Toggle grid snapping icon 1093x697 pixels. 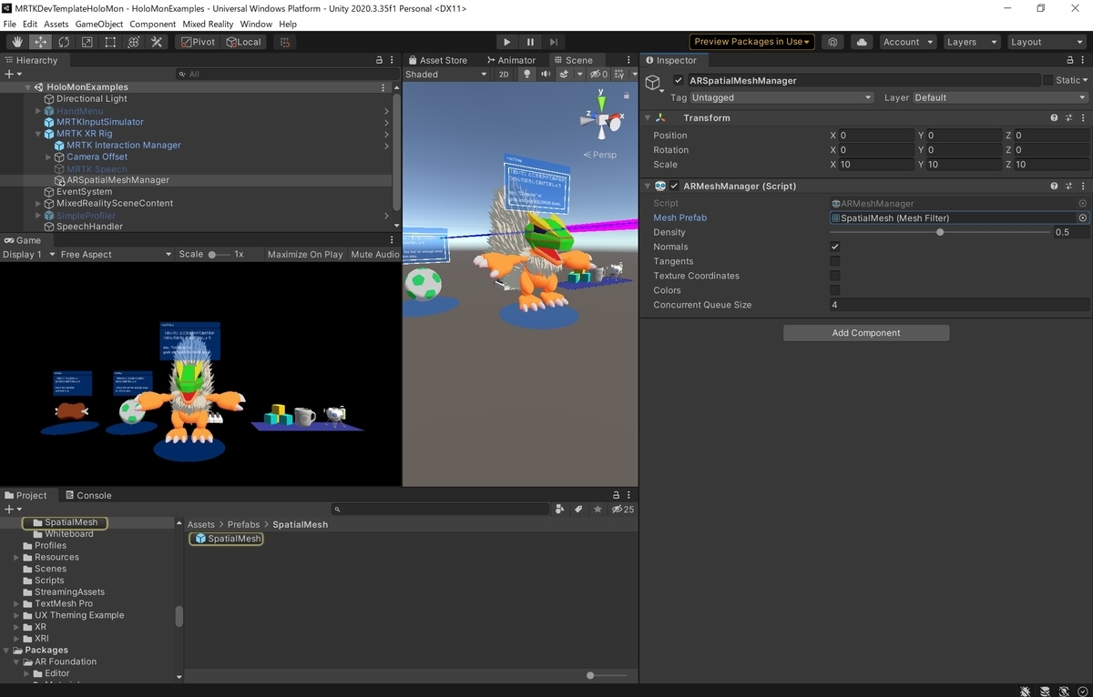point(285,42)
